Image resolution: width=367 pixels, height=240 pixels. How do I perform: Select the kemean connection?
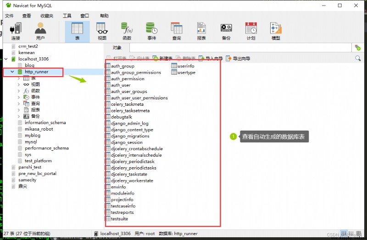pos(27,53)
